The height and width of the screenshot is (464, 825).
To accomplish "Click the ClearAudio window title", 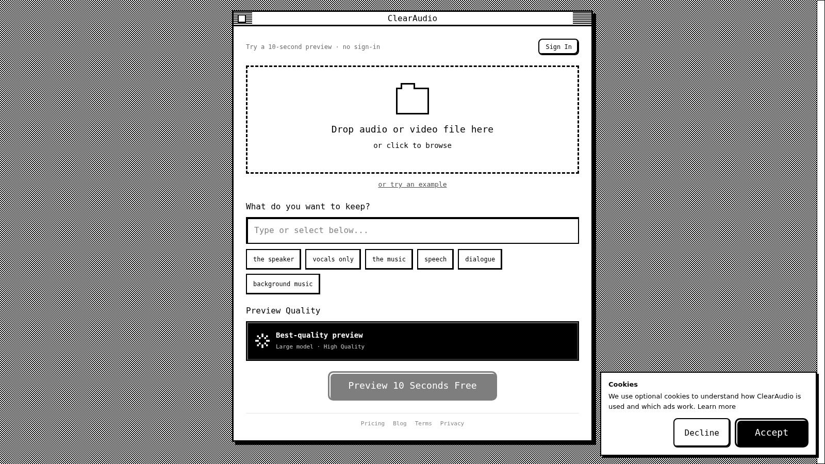I will tap(412, 19).
